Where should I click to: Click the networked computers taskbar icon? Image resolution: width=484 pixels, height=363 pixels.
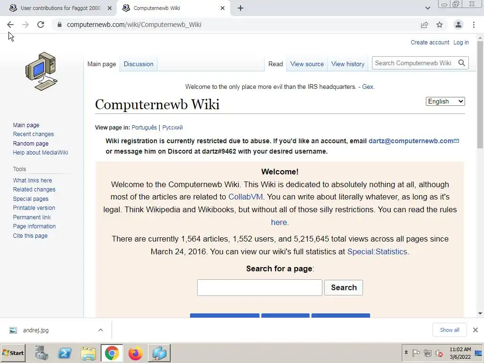[159, 353]
